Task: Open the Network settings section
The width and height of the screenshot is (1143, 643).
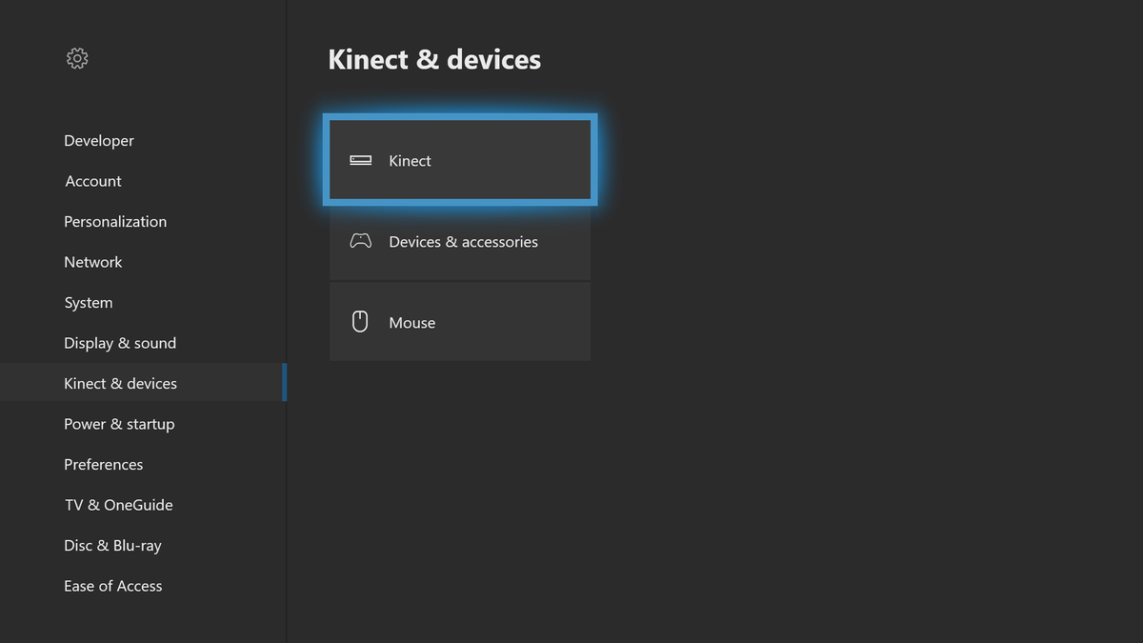Action: tap(92, 261)
